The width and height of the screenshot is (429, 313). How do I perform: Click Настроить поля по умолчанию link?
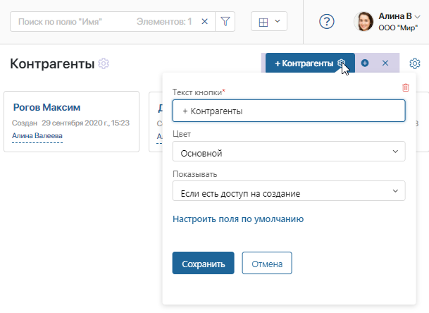[238, 219]
